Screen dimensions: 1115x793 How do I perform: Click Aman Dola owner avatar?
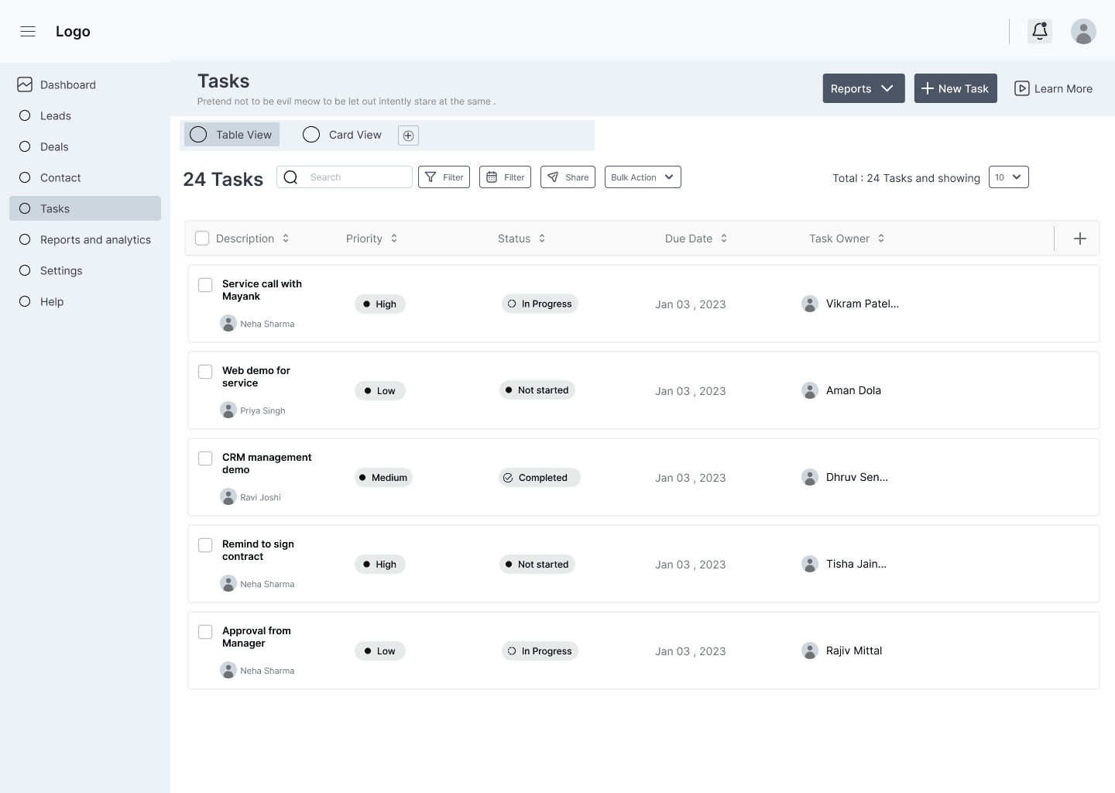810,390
